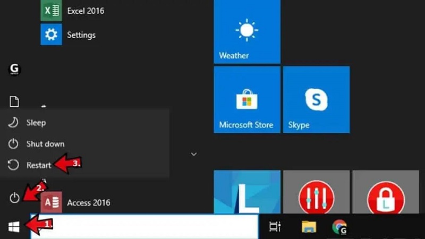425x239 pixels.
Task: Click into the taskbar search box
Action: point(144,227)
